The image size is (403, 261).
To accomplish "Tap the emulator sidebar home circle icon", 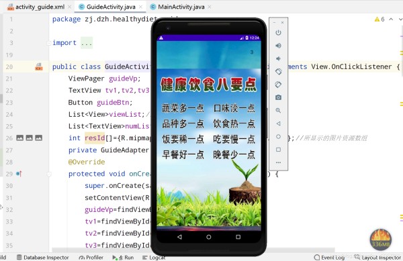I will [x=278, y=136].
